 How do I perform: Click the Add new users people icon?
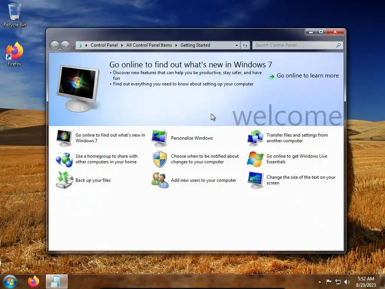(160, 180)
